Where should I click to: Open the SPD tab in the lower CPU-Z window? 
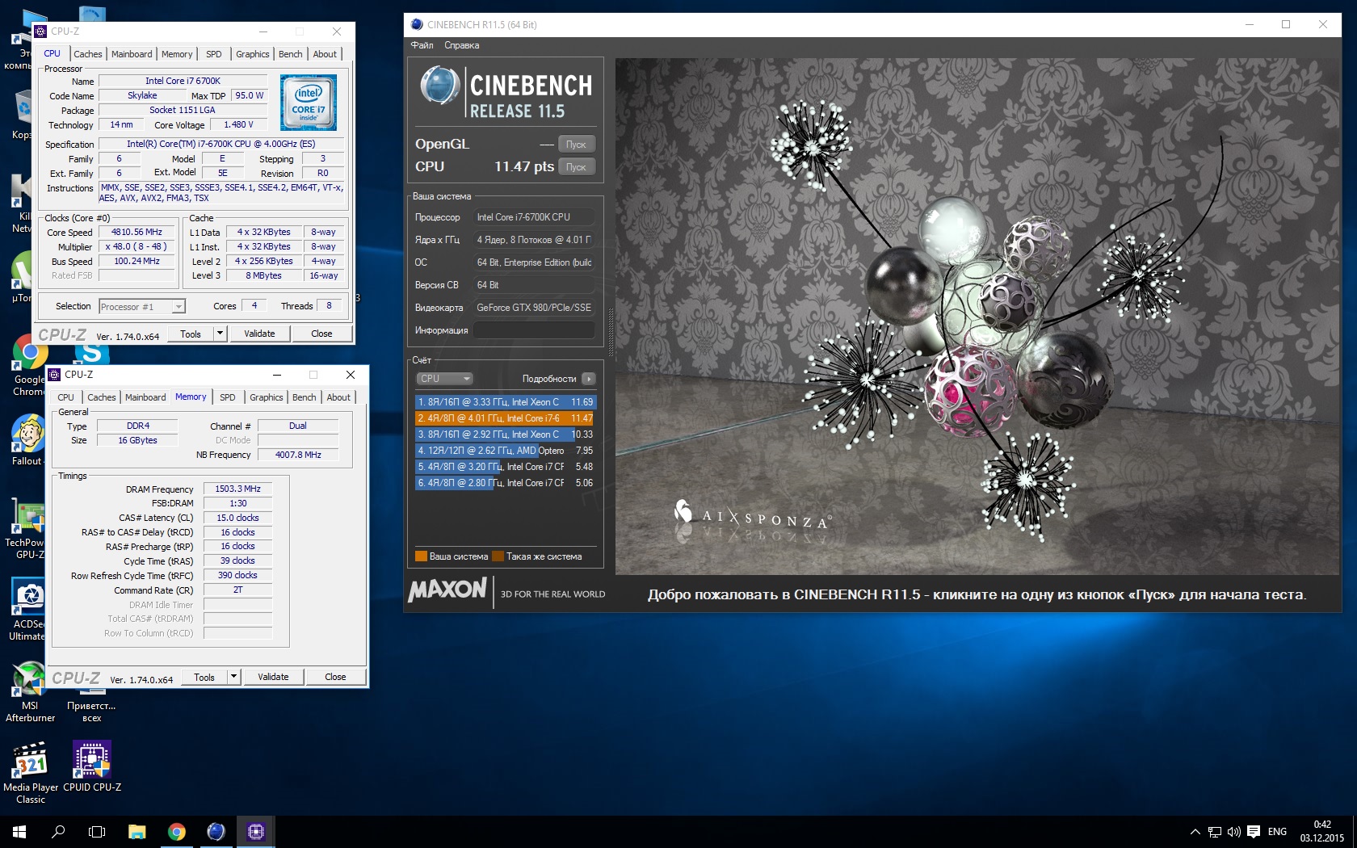point(228,397)
